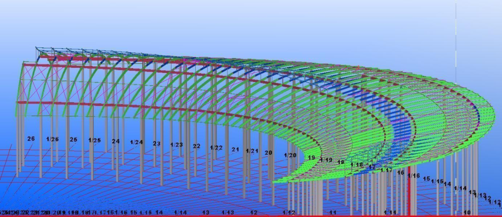Viewport: 502px width, 217px height.
Task: Click grid label "1/11" on the baseline
Action: point(390,212)
